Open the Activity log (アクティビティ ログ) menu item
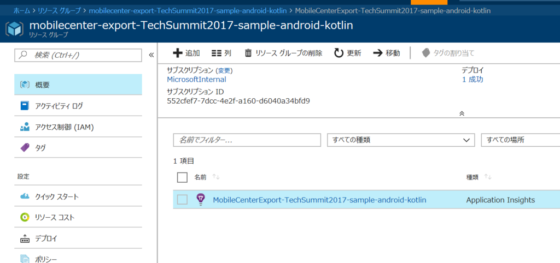This screenshot has width=560, height=263. pos(78,105)
